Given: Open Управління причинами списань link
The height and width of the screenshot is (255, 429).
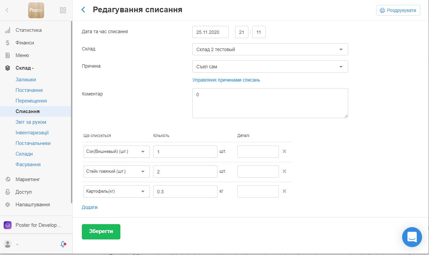Looking at the screenshot, I should [x=226, y=80].
